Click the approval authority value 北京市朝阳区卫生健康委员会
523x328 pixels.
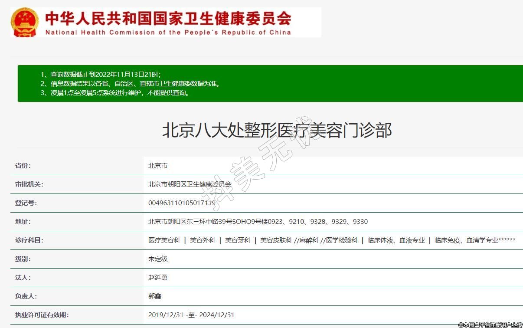pos(190,184)
